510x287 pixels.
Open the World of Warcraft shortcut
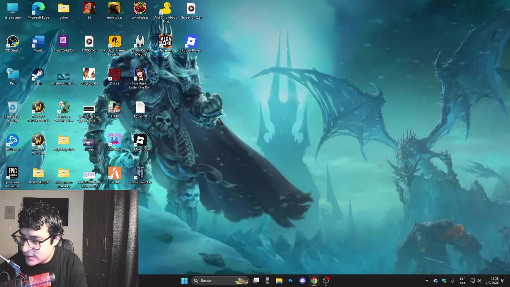click(38, 145)
